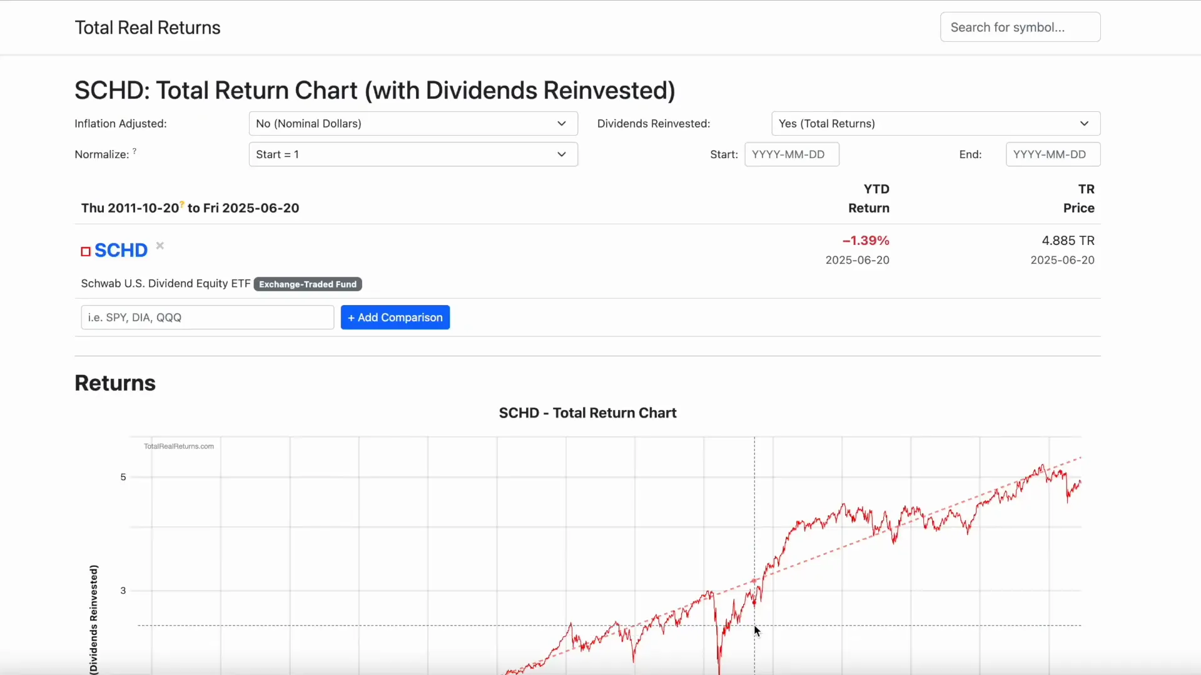The height and width of the screenshot is (675, 1201).
Task: Focus the Search for symbol box
Action: (1020, 27)
